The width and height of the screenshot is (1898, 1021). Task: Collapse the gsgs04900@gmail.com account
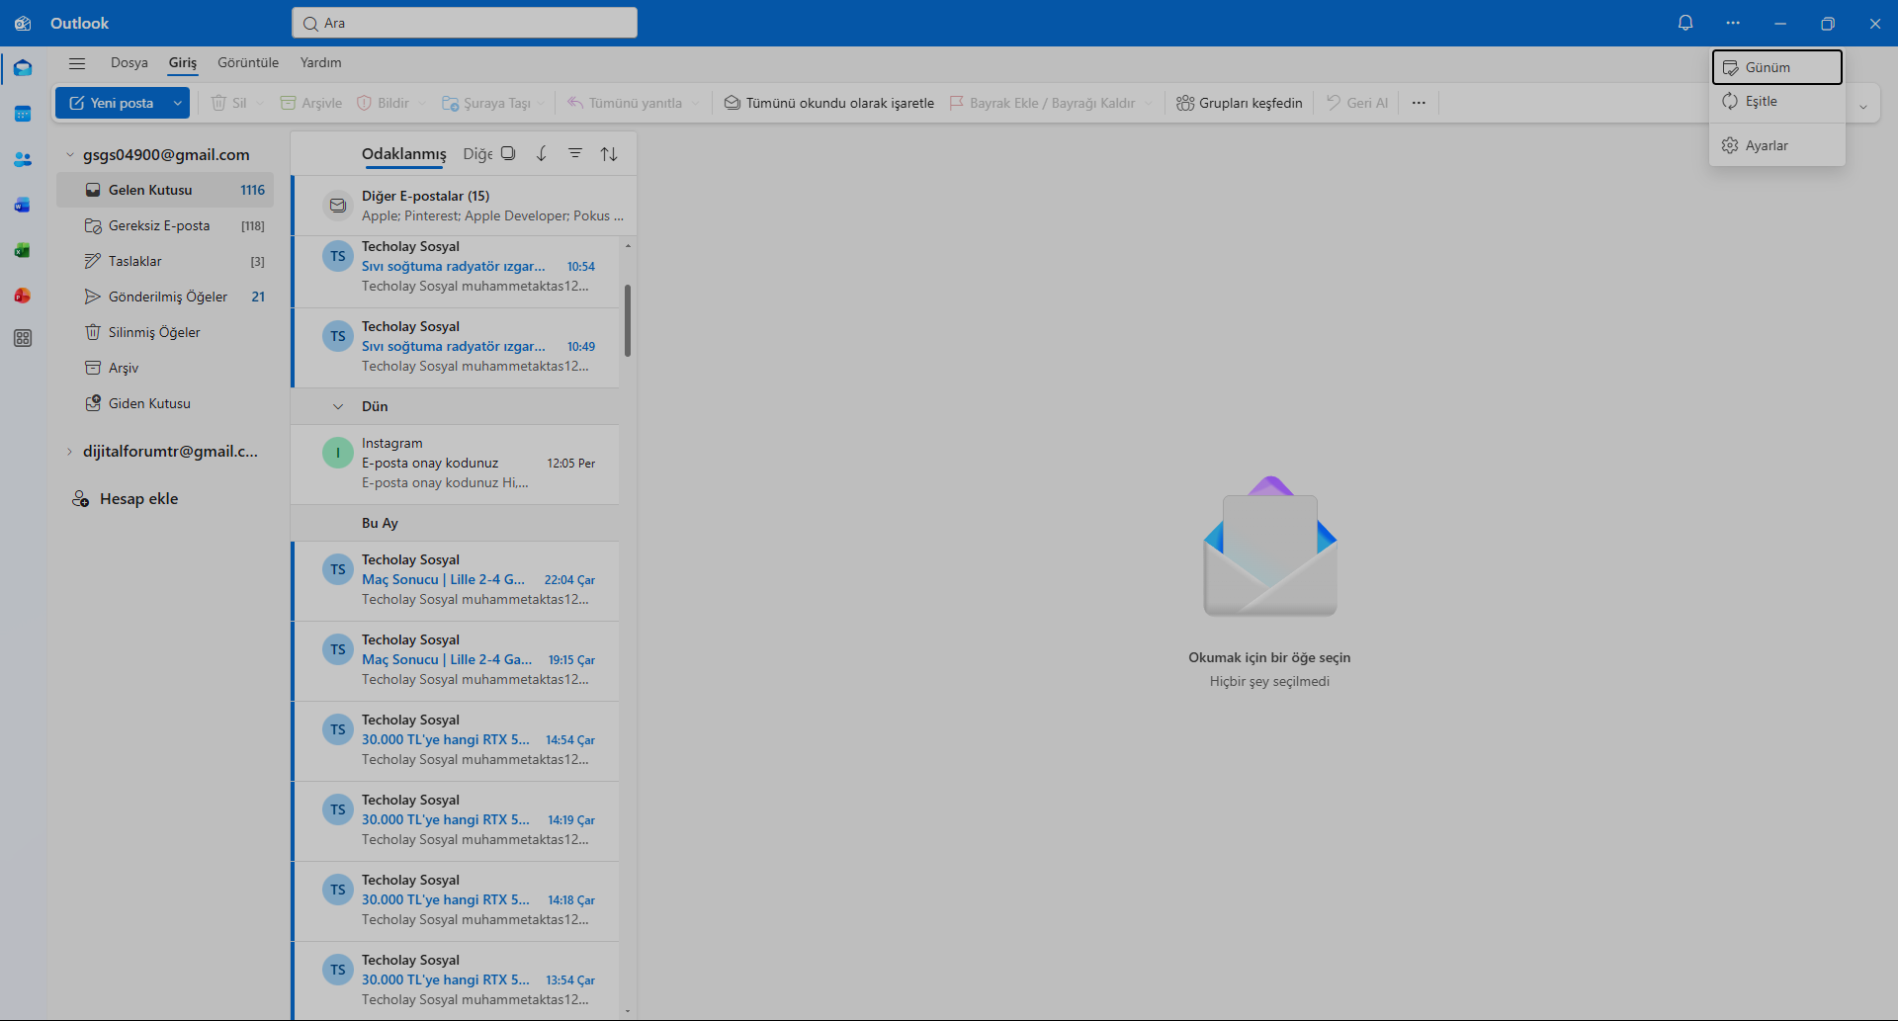click(70, 154)
